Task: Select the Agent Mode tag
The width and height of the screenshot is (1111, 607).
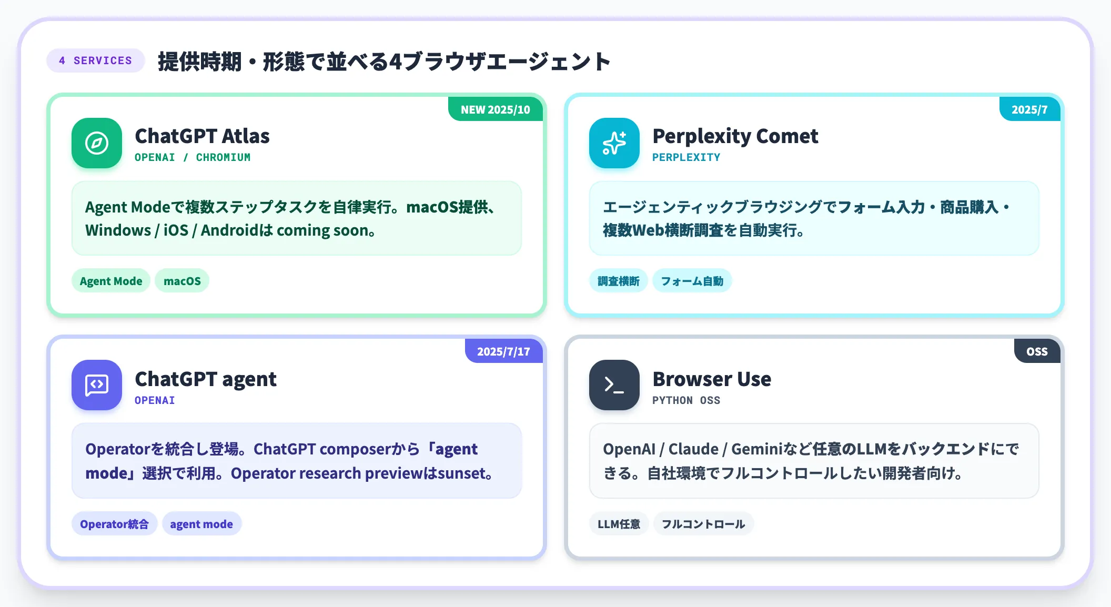Action: (x=111, y=281)
